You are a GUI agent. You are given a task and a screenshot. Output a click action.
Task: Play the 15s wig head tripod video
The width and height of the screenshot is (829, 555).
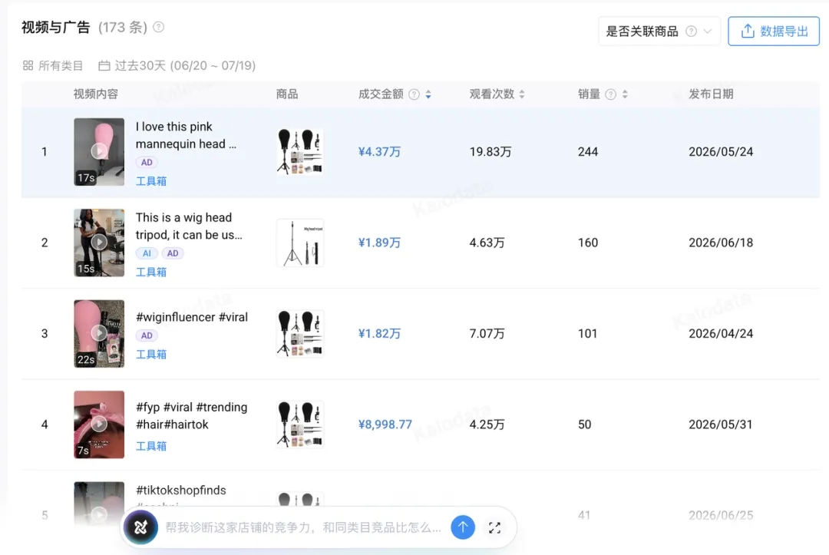[99, 243]
